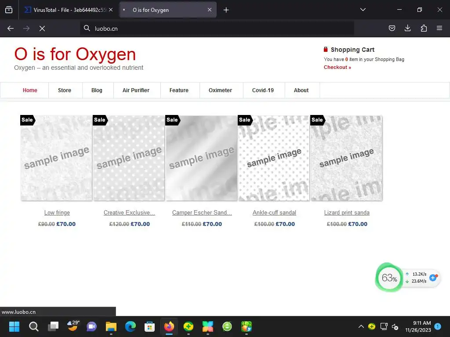Screen dimensions: 450x337
Task: Open the Creative Exclusive... product link
Action: tap(130, 213)
